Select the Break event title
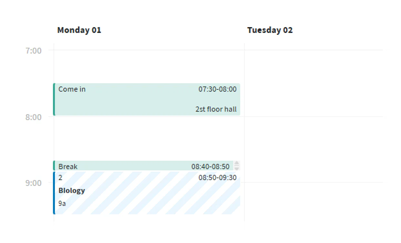The width and height of the screenshot is (401, 243). point(68,167)
